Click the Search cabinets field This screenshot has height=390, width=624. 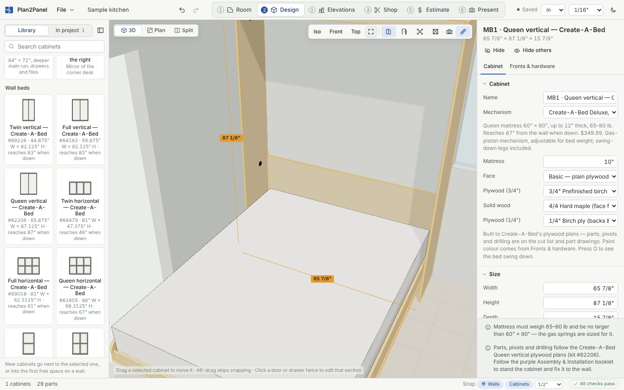(x=55, y=46)
